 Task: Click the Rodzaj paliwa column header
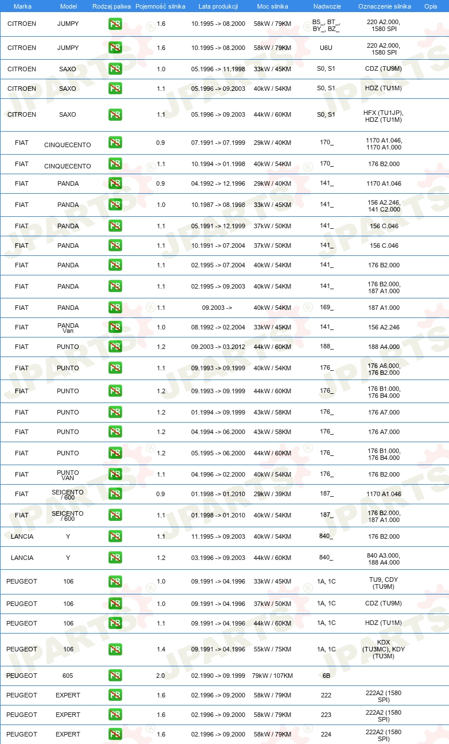point(111,6)
